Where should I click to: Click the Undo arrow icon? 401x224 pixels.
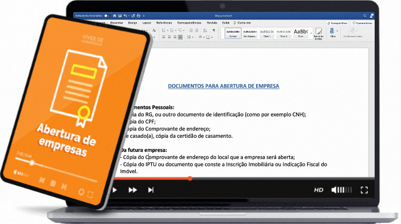coord(125,16)
